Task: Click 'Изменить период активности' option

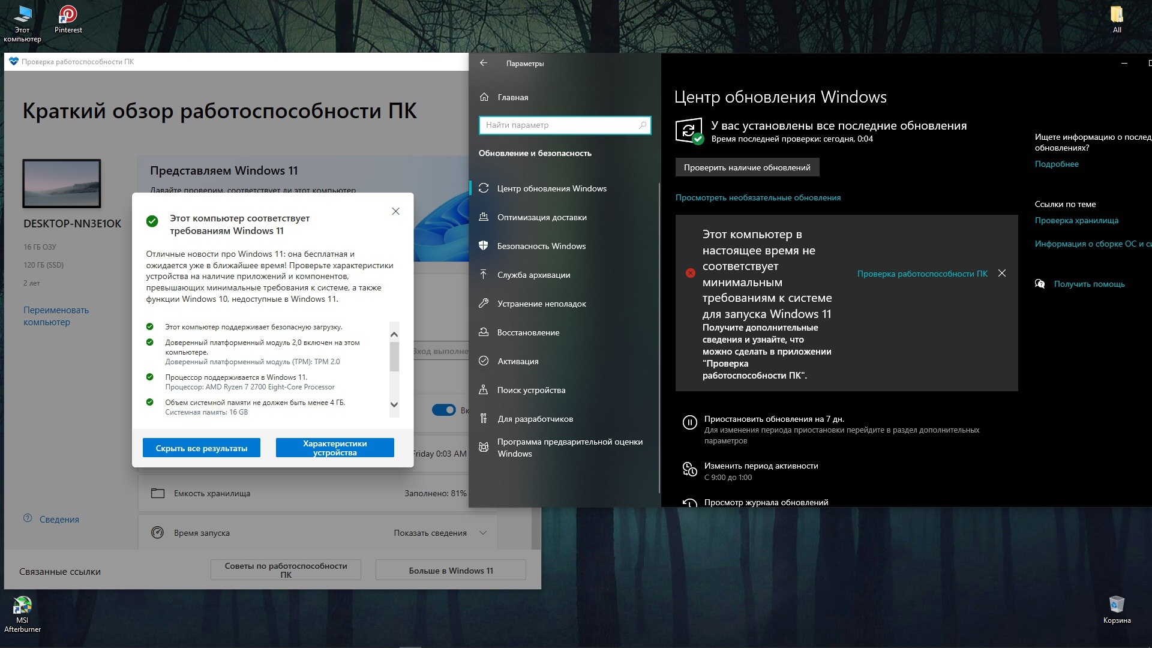Action: coord(761,466)
